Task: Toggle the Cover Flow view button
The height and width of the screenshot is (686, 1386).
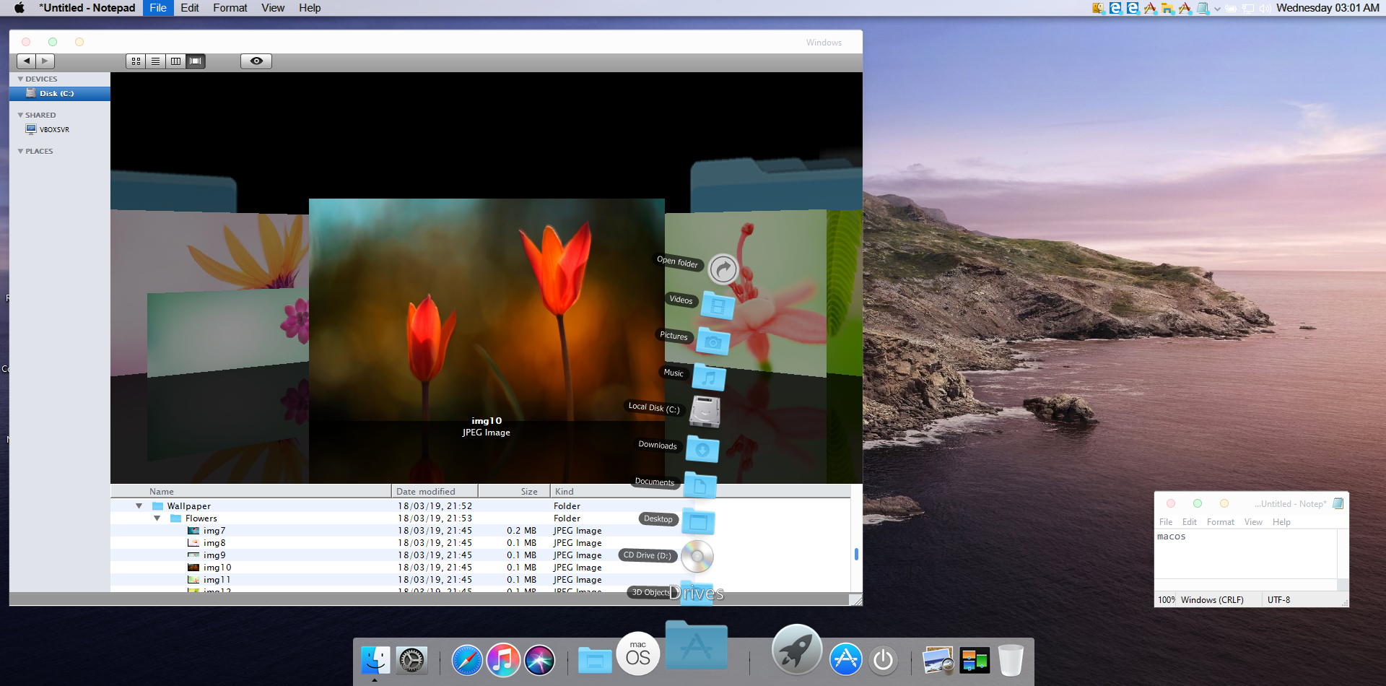Action: click(196, 61)
